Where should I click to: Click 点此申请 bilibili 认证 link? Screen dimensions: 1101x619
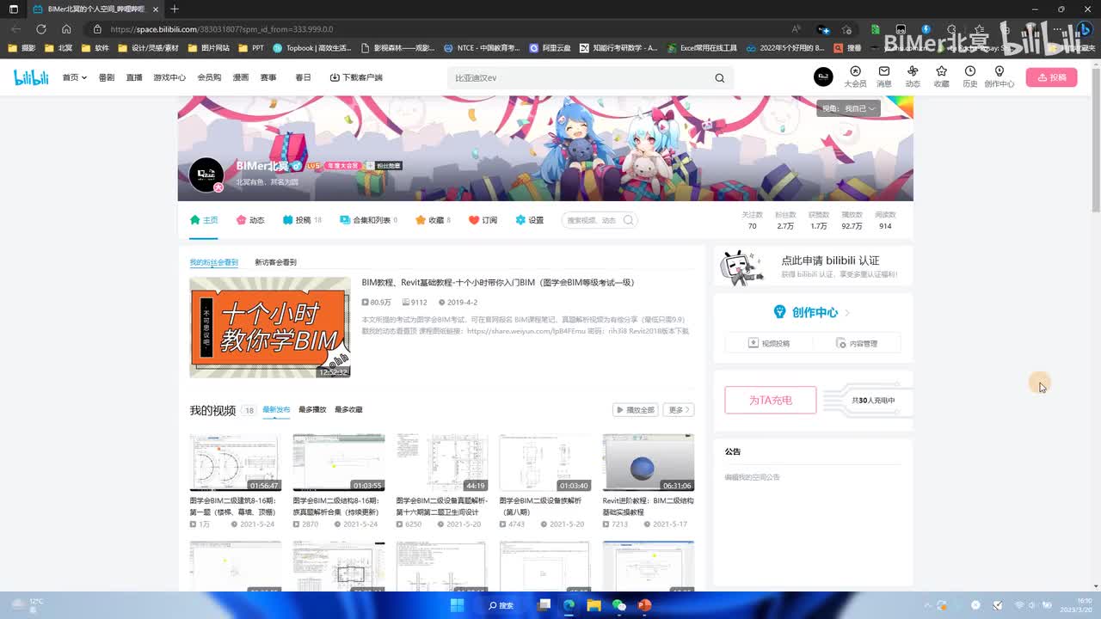(x=830, y=260)
